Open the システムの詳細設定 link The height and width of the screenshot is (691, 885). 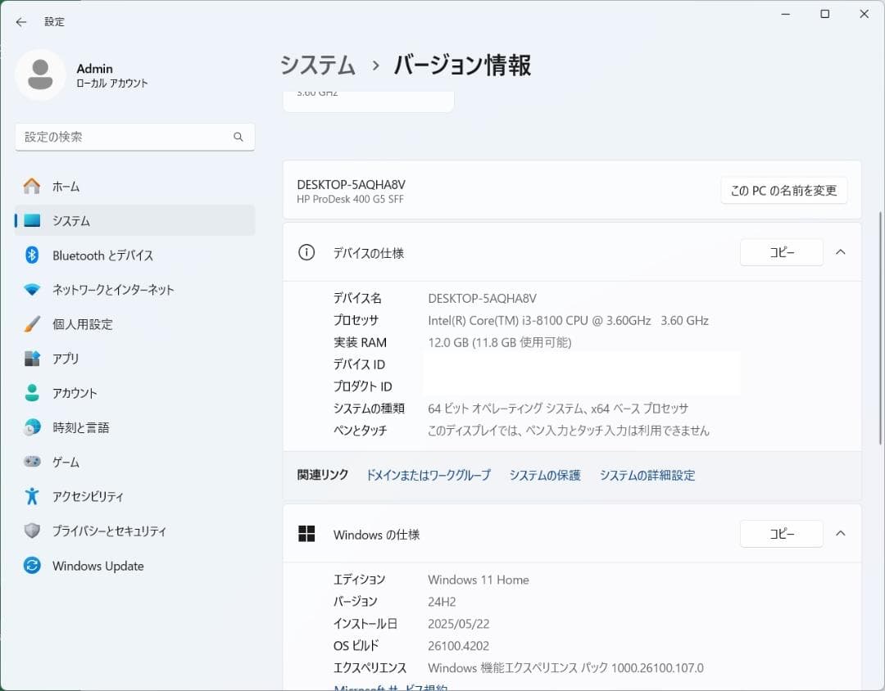point(647,475)
